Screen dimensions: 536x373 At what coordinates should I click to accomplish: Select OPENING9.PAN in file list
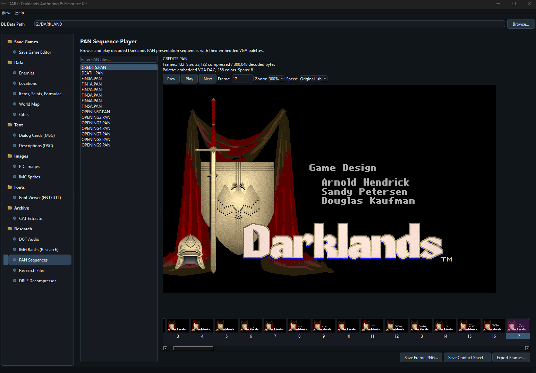tap(119, 145)
